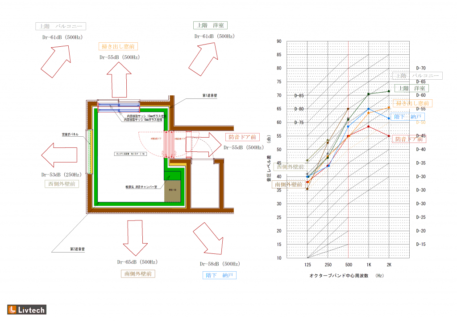Click the Dr-65dB (500Hz) text
The height and width of the screenshot is (322, 457).
point(137,262)
